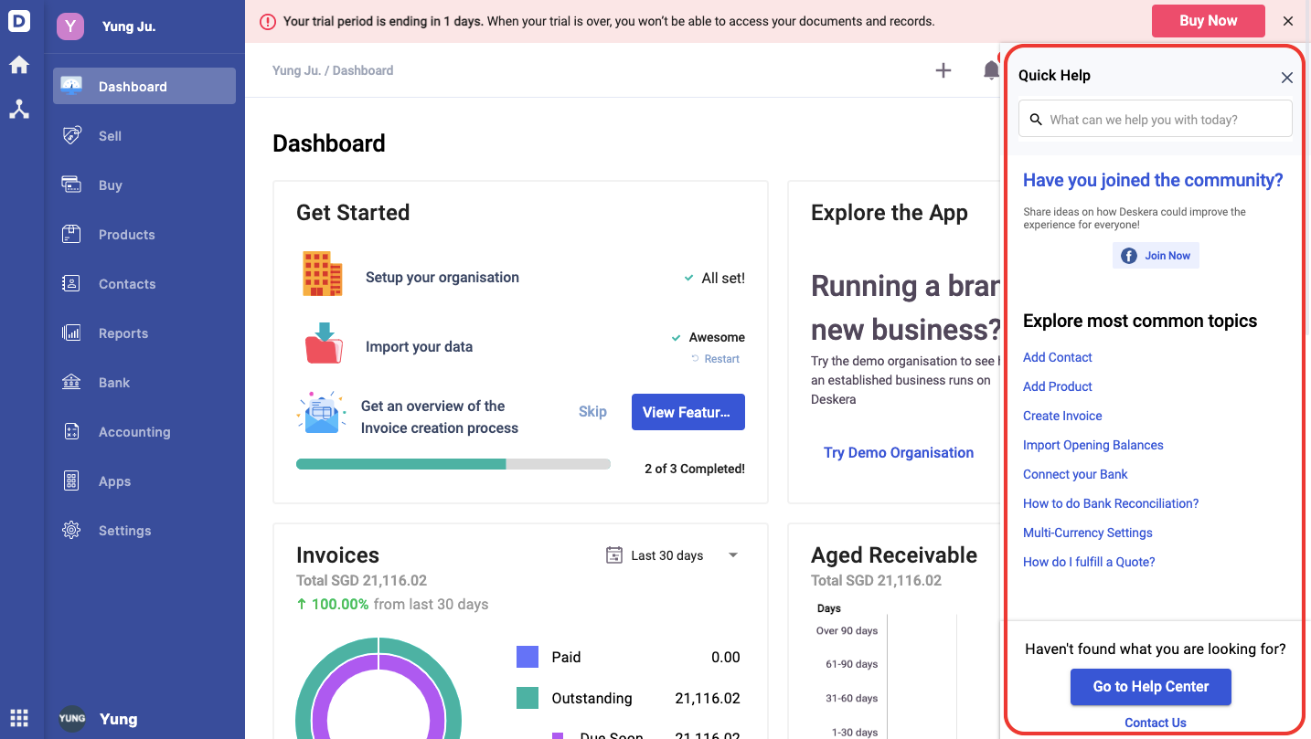The image size is (1311, 739).
Task: Click the Accounting calculator icon
Action: 71,431
